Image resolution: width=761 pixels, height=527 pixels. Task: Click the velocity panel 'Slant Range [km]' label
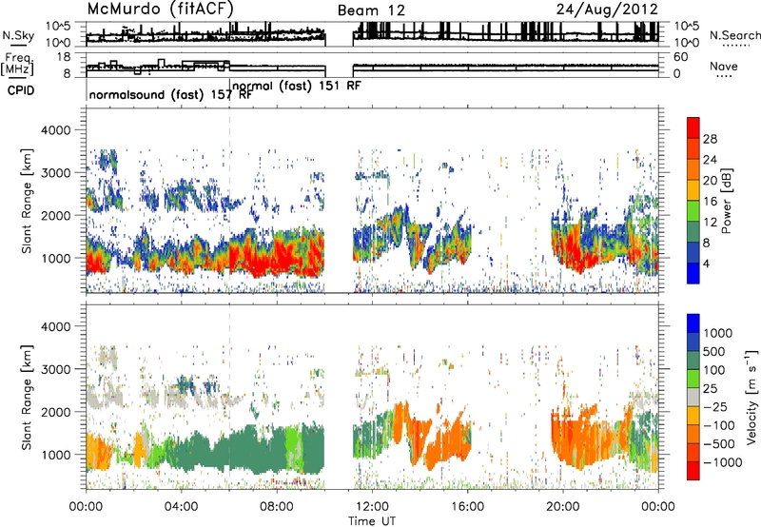pyautogui.click(x=27, y=397)
